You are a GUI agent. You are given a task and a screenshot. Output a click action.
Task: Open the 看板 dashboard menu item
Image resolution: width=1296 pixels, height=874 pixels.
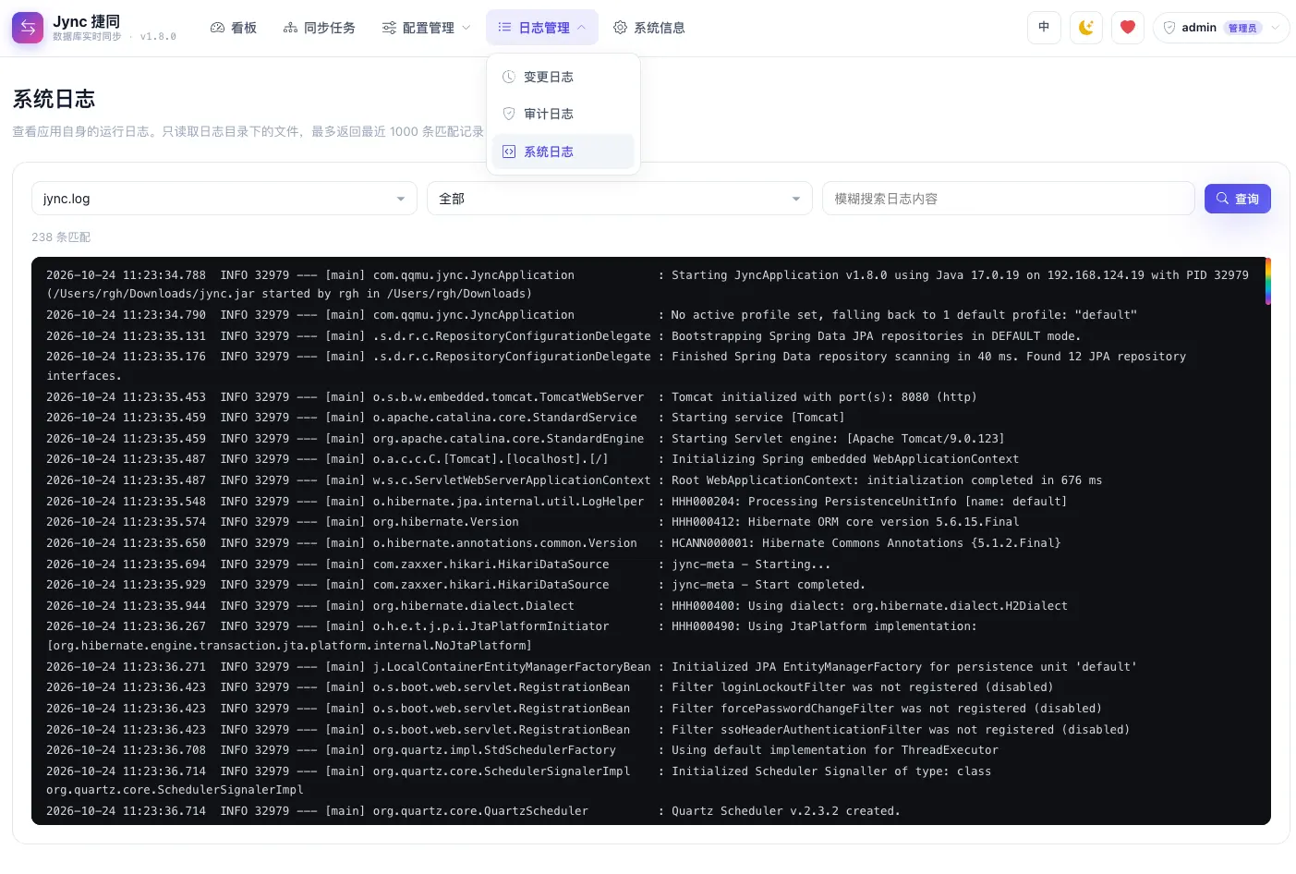pyautogui.click(x=234, y=28)
